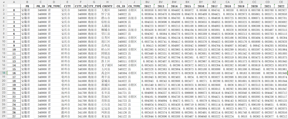Click the 2015 value 0.006719 for 石台县
288x119 pixels.
[187, 104]
